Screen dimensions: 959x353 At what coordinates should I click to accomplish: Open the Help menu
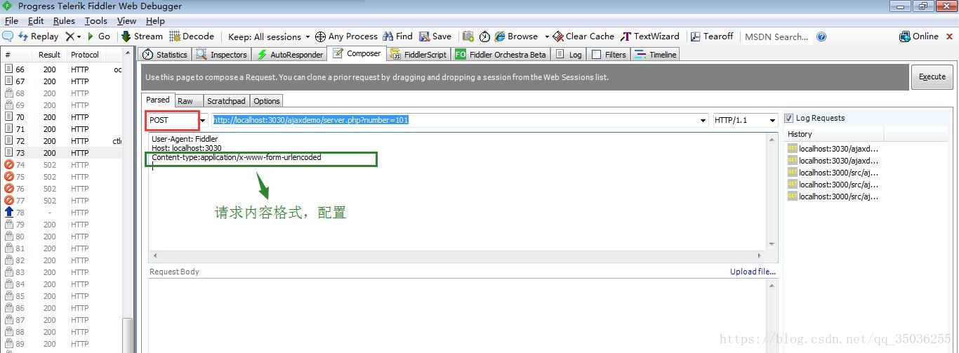pyautogui.click(x=155, y=21)
